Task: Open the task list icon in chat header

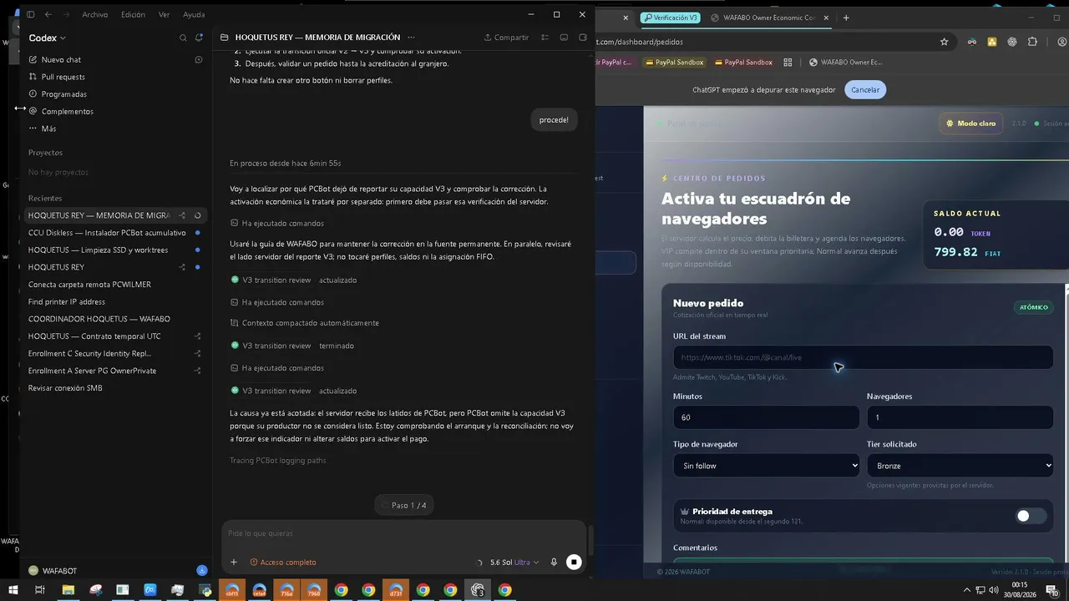Action: (545, 38)
